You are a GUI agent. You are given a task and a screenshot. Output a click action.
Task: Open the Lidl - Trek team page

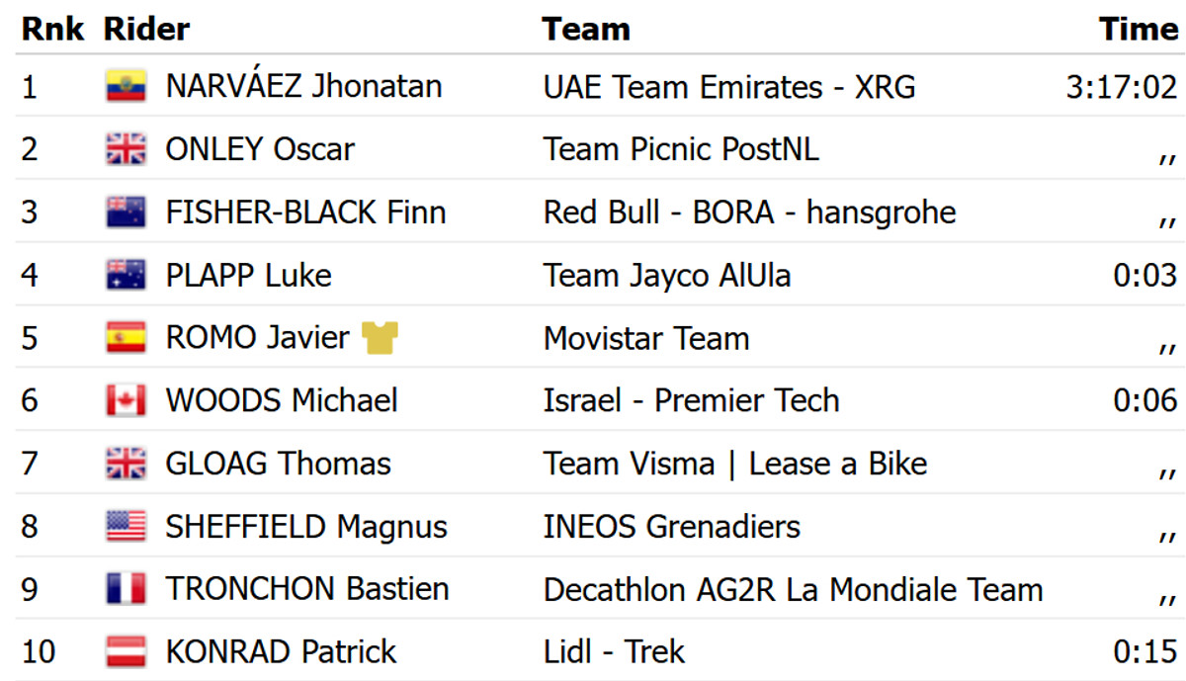tap(614, 652)
